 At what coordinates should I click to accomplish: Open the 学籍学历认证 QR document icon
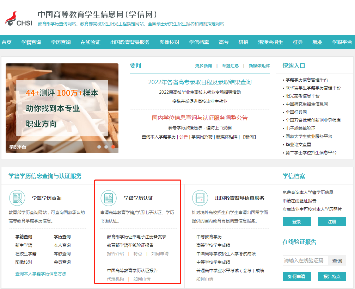pyautogui.click(x=109, y=198)
